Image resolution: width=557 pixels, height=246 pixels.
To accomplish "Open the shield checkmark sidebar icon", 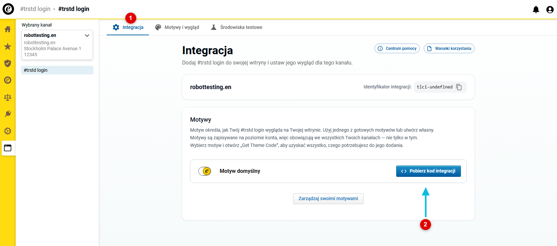I will [x=8, y=63].
